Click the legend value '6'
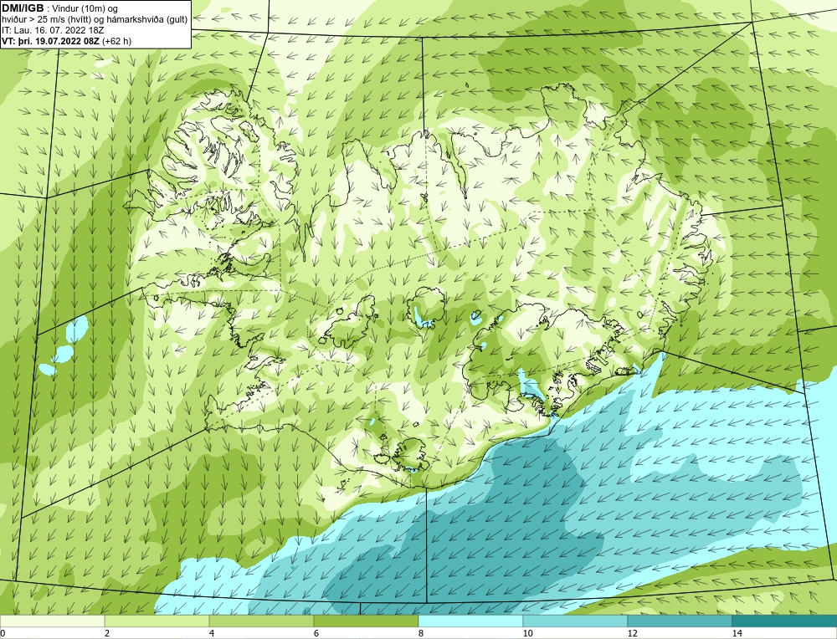The image size is (837, 639). point(316,633)
